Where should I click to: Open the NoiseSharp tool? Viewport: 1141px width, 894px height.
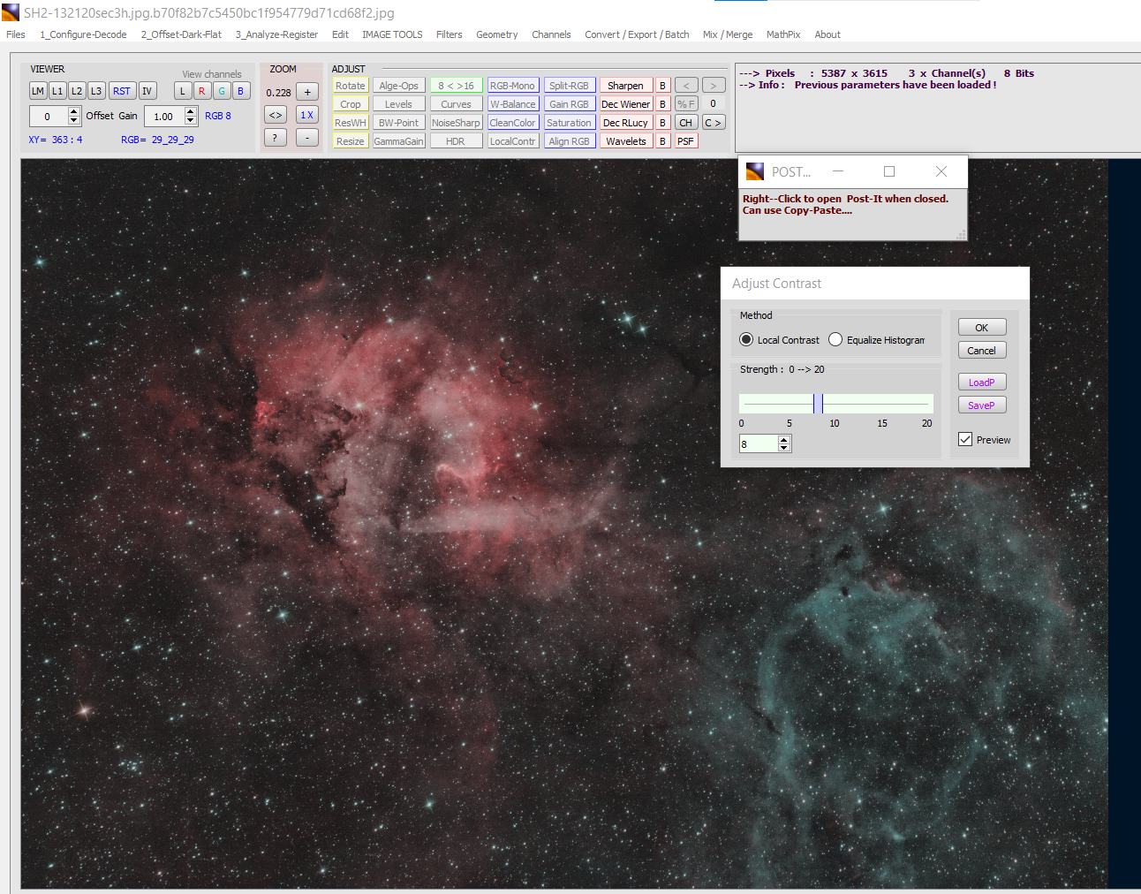[457, 123]
